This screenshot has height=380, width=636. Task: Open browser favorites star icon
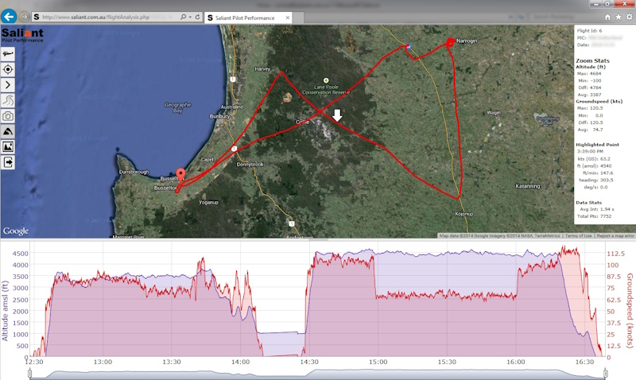618,17
